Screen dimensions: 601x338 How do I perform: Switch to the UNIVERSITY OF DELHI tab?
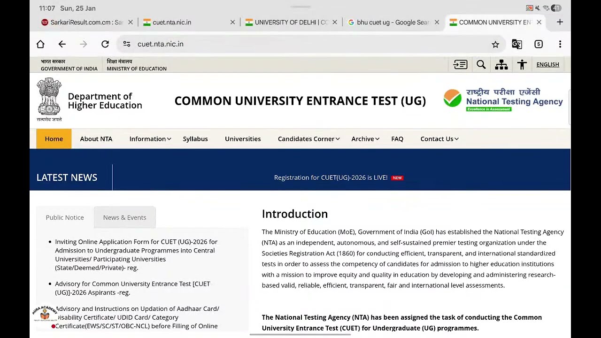point(286,22)
